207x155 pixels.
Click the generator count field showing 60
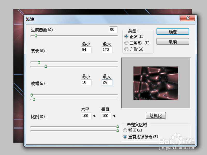(x=113, y=29)
